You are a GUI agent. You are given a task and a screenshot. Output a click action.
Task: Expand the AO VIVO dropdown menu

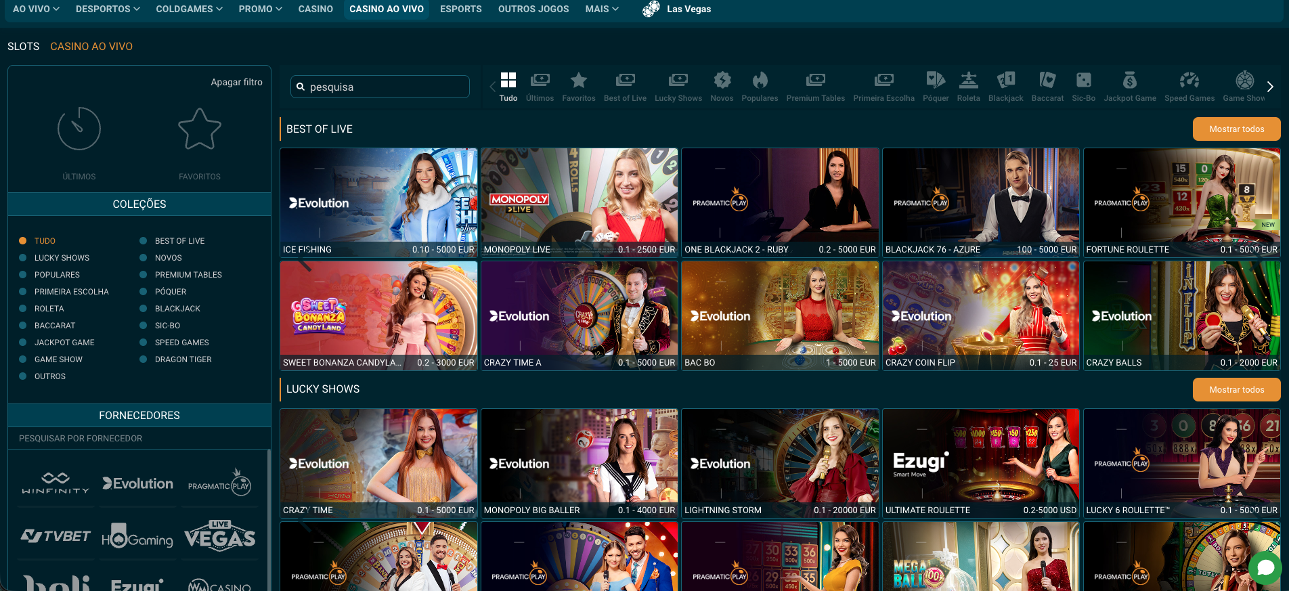pos(36,9)
